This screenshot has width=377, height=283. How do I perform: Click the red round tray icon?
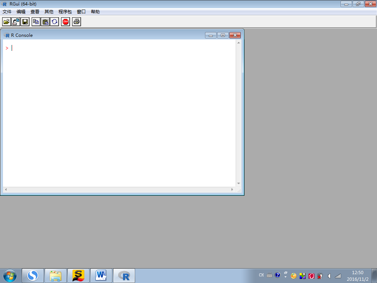(x=311, y=276)
